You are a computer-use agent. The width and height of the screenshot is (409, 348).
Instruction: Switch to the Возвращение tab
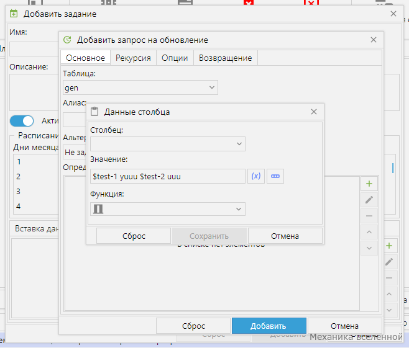tap(226, 58)
